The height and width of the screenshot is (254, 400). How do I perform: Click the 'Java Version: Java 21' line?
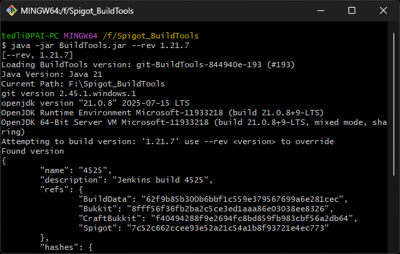52,74
